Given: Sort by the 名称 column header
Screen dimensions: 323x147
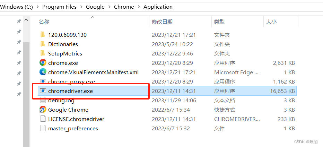Looking at the screenshot, I should pos(44,21).
